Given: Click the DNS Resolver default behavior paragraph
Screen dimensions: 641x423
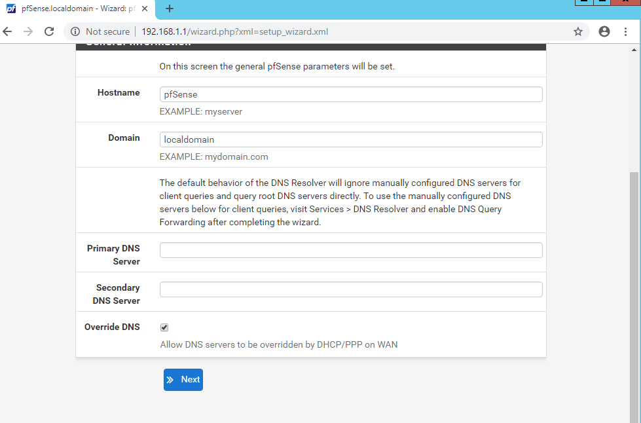Looking at the screenshot, I should tap(340, 202).
